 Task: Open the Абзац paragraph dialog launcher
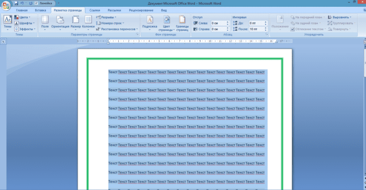(x=267, y=34)
